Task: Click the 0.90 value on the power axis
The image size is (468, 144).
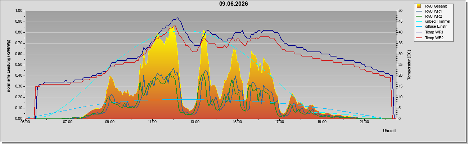Action: click(x=18, y=22)
